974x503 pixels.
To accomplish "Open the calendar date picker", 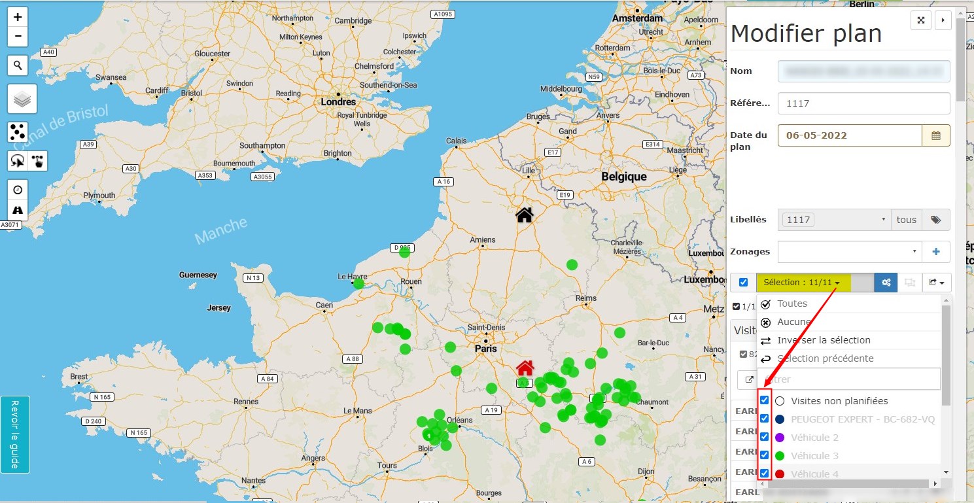I will pyautogui.click(x=935, y=135).
